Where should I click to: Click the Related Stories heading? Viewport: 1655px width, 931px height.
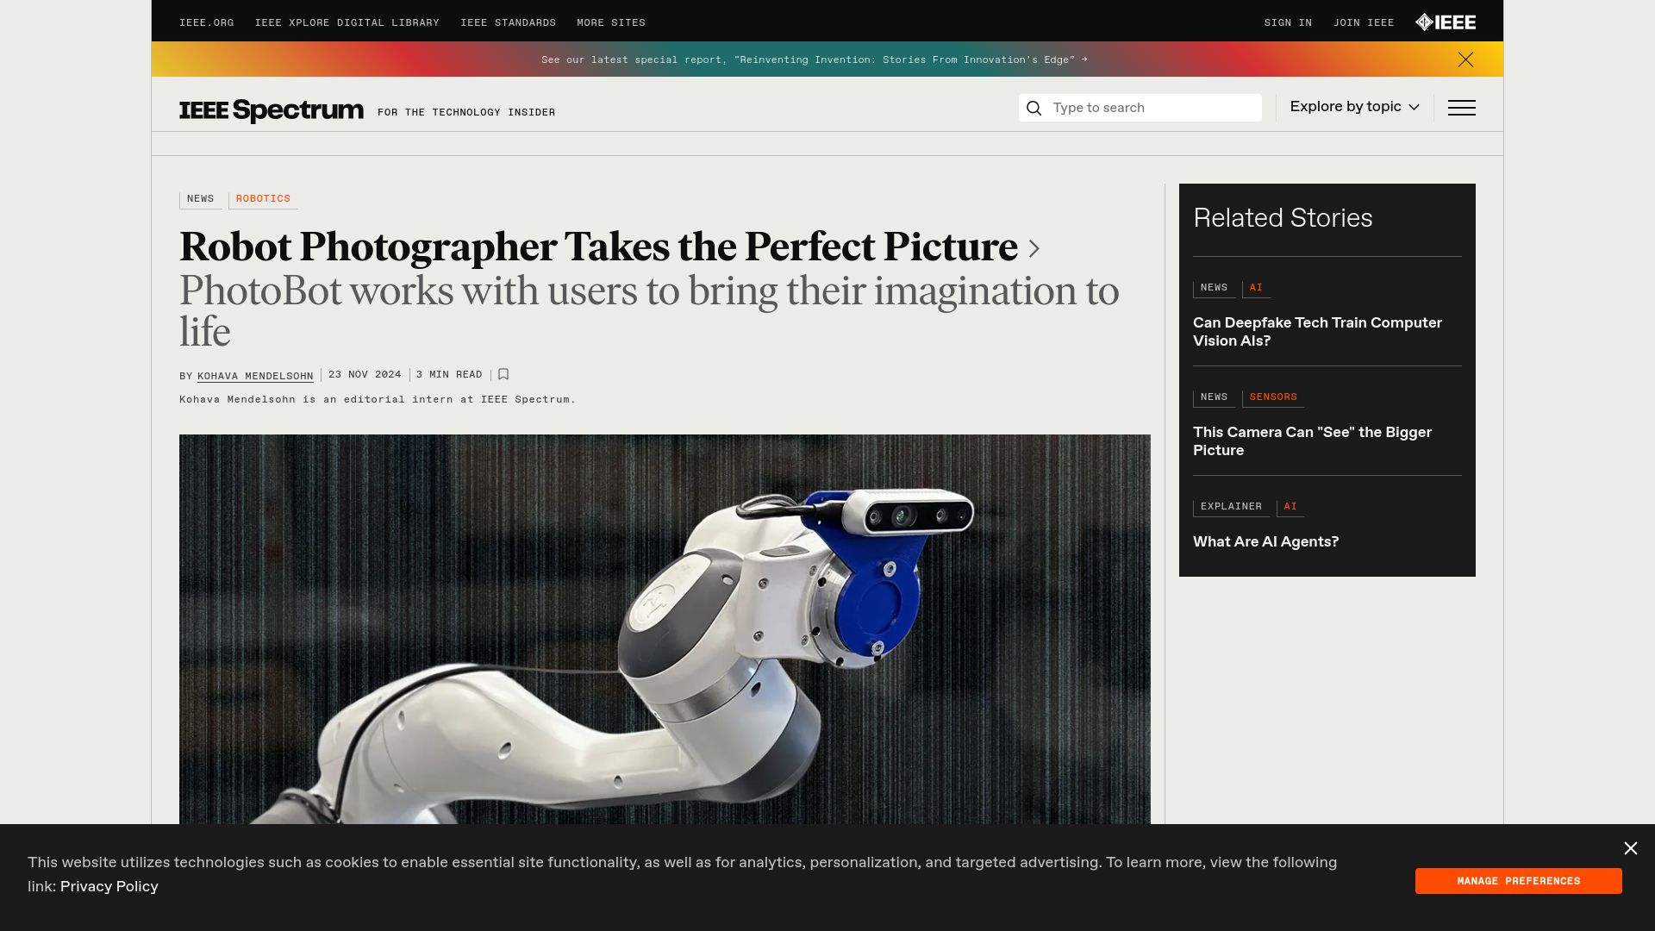(1283, 218)
